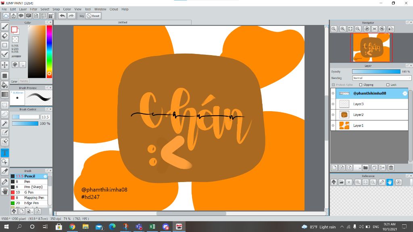Open the Blending mode dropdown
The image size is (413, 232).
pos(382,78)
